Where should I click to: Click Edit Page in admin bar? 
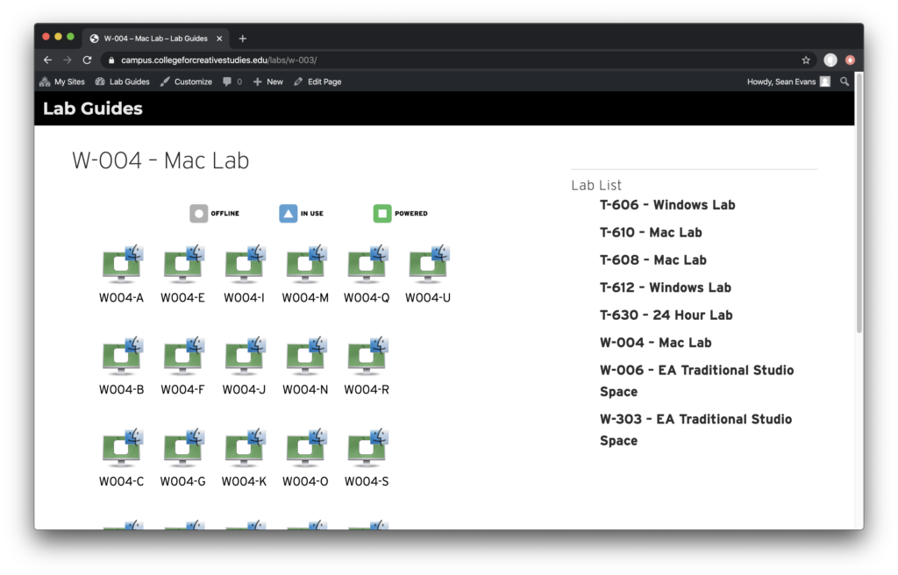(317, 82)
